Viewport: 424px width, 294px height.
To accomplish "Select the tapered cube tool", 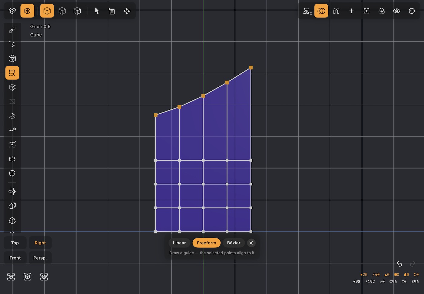I will (x=12, y=220).
